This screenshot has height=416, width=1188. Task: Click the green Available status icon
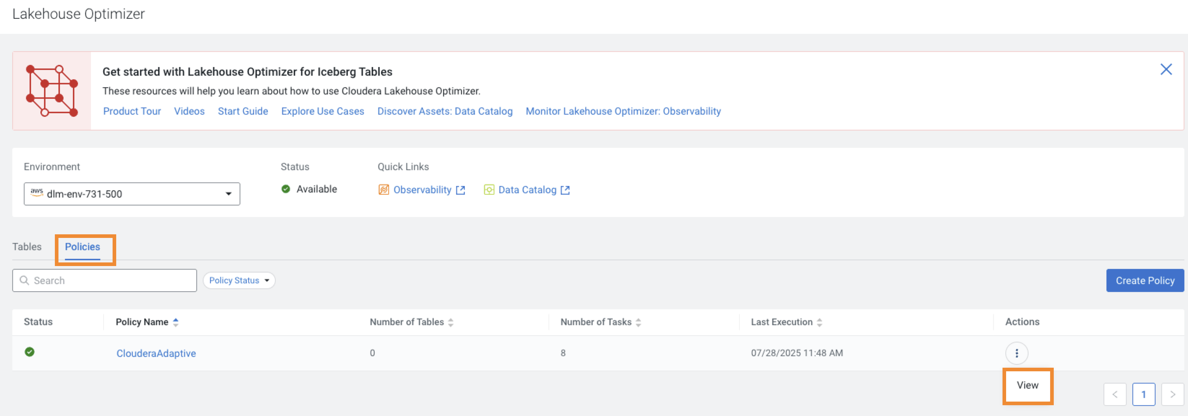pos(285,189)
